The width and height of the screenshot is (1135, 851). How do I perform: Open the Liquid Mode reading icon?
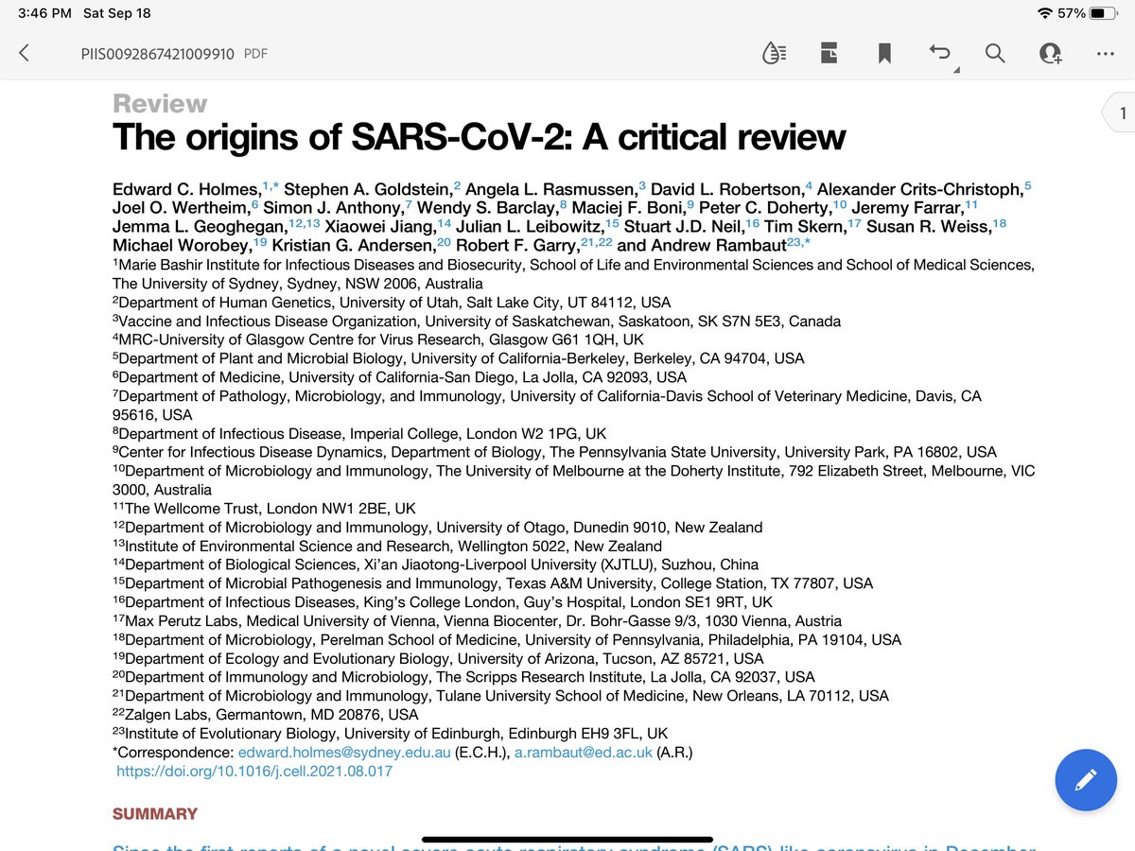pyautogui.click(x=774, y=54)
